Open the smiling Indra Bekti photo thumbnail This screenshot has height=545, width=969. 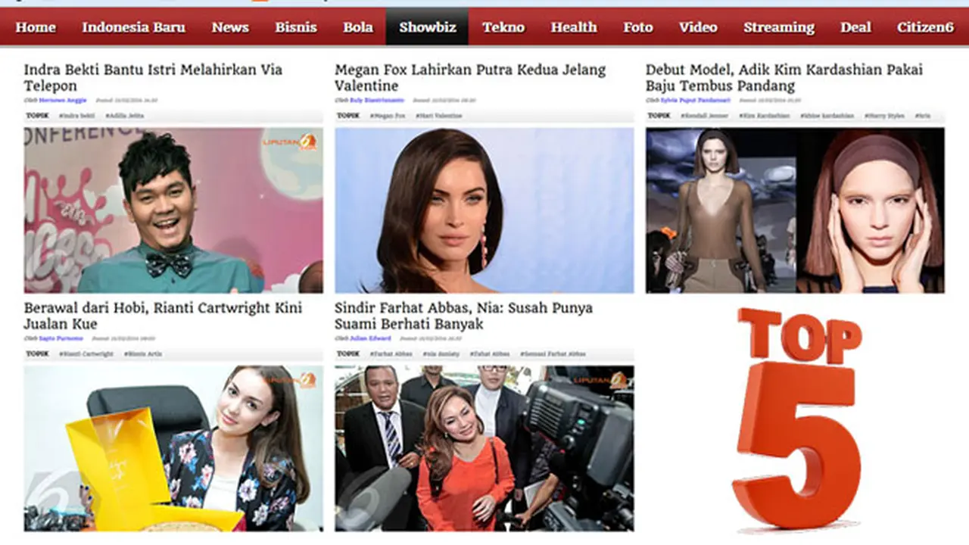(173, 210)
